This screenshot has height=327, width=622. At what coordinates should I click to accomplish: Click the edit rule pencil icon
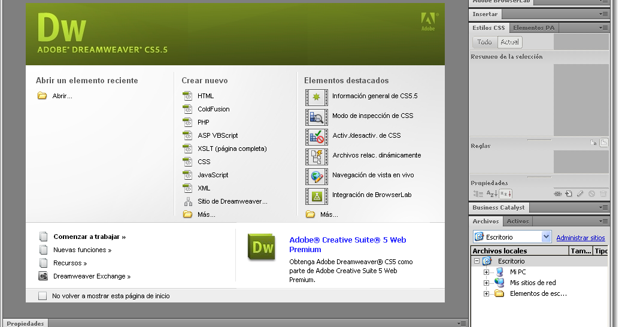(580, 193)
